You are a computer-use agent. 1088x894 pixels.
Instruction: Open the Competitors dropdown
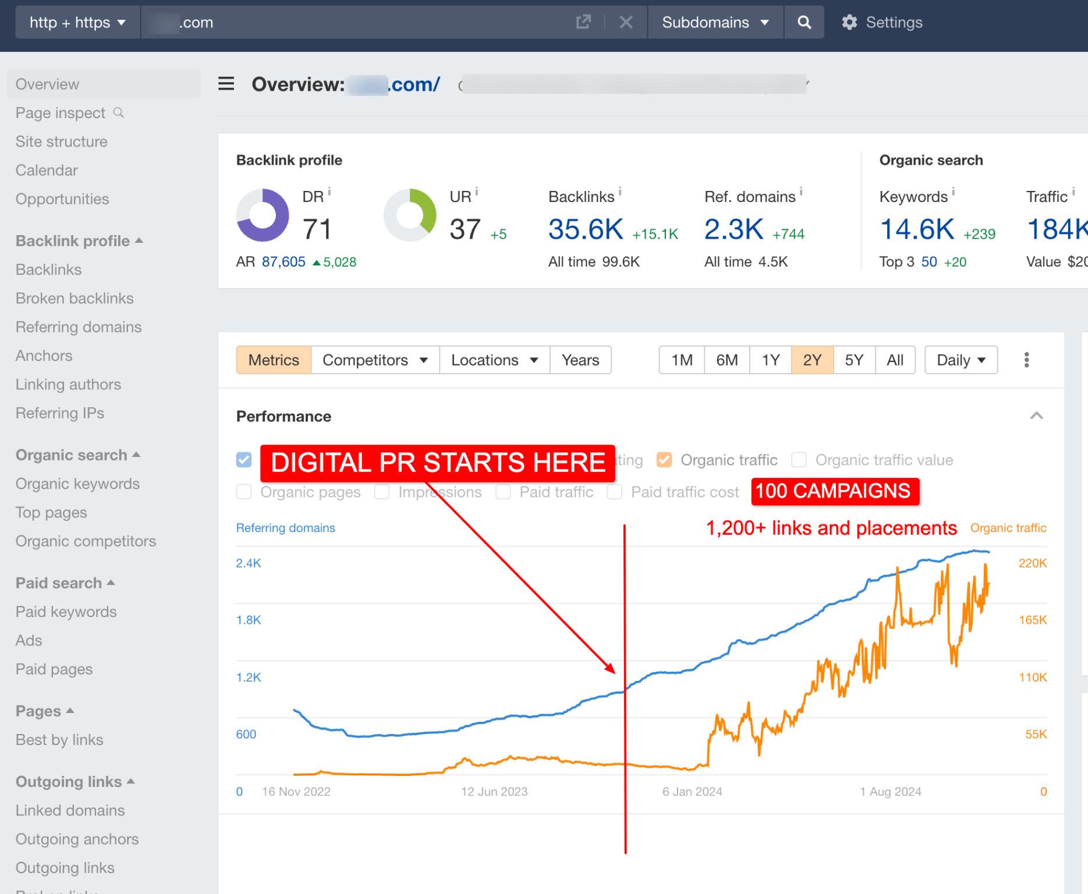tap(375, 360)
